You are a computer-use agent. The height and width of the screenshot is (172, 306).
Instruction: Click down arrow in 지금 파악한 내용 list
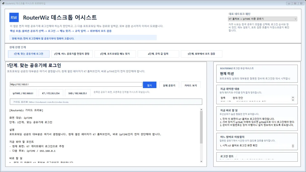pyautogui.click(x=293, y=100)
